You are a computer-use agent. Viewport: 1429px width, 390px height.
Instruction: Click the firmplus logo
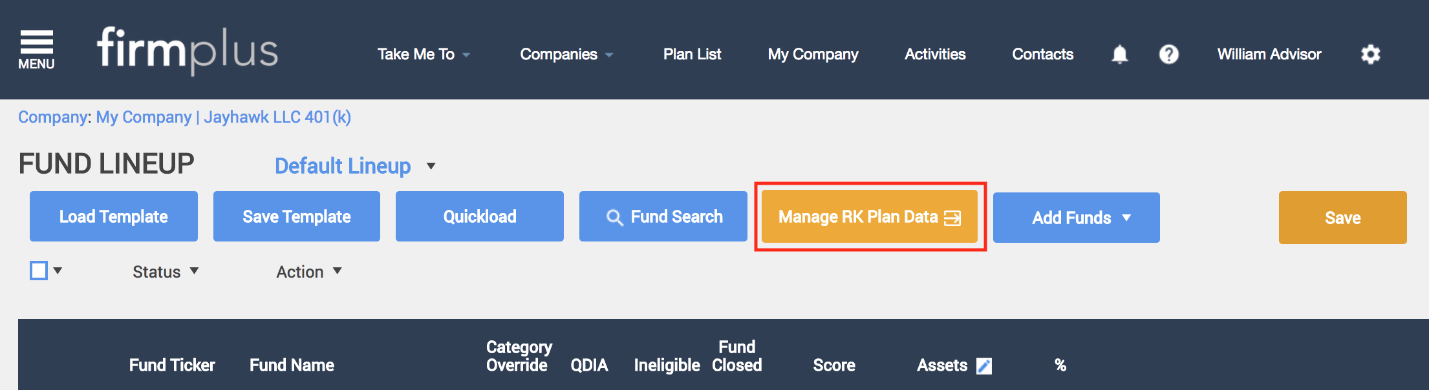click(188, 50)
